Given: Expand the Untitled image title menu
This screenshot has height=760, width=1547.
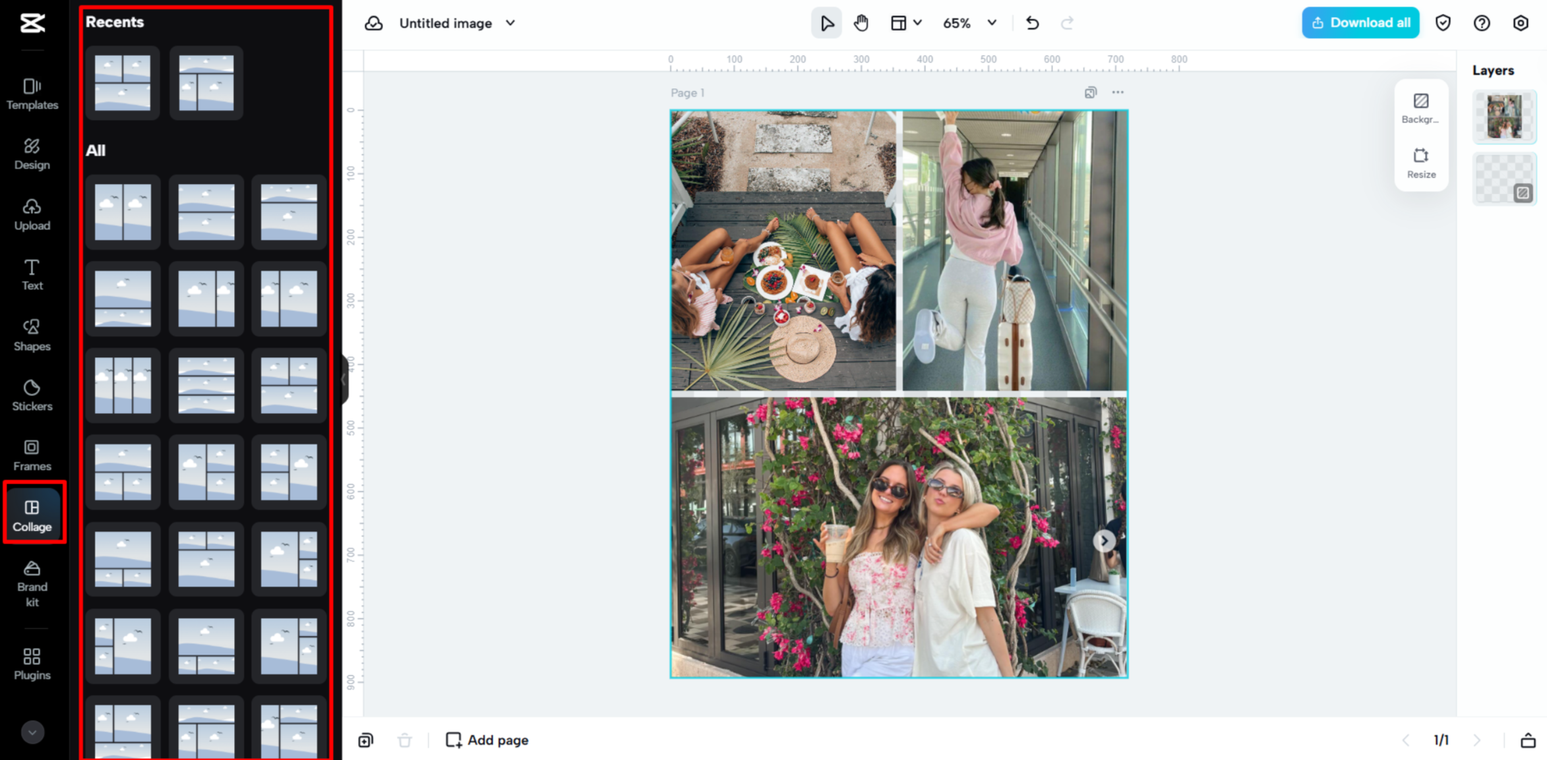Looking at the screenshot, I should [x=509, y=22].
